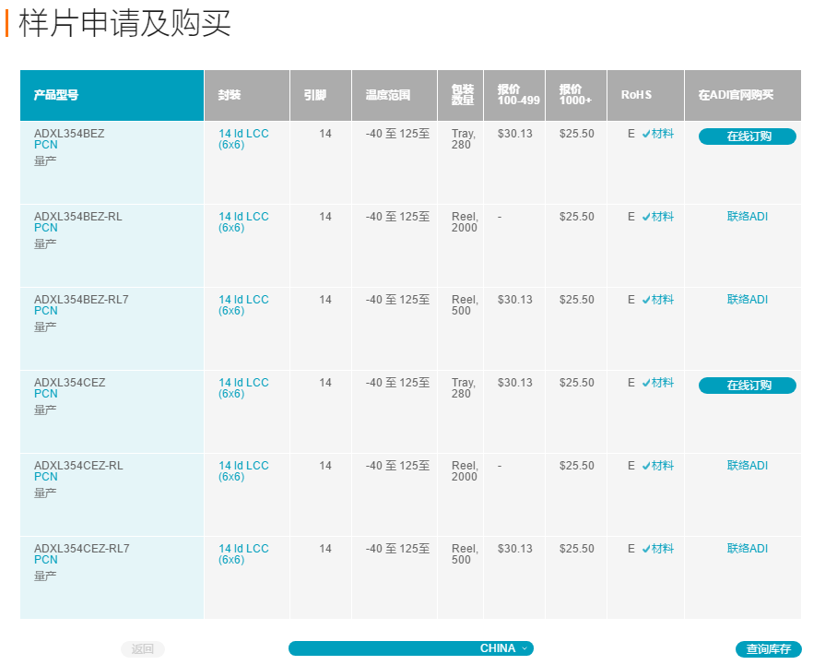Image resolution: width=837 pixels, height=665 pixels.
Task: Click the $30.13 price for ADXL354CEZ-RL7
Action: pyautogui.click(x=515, y=548)
